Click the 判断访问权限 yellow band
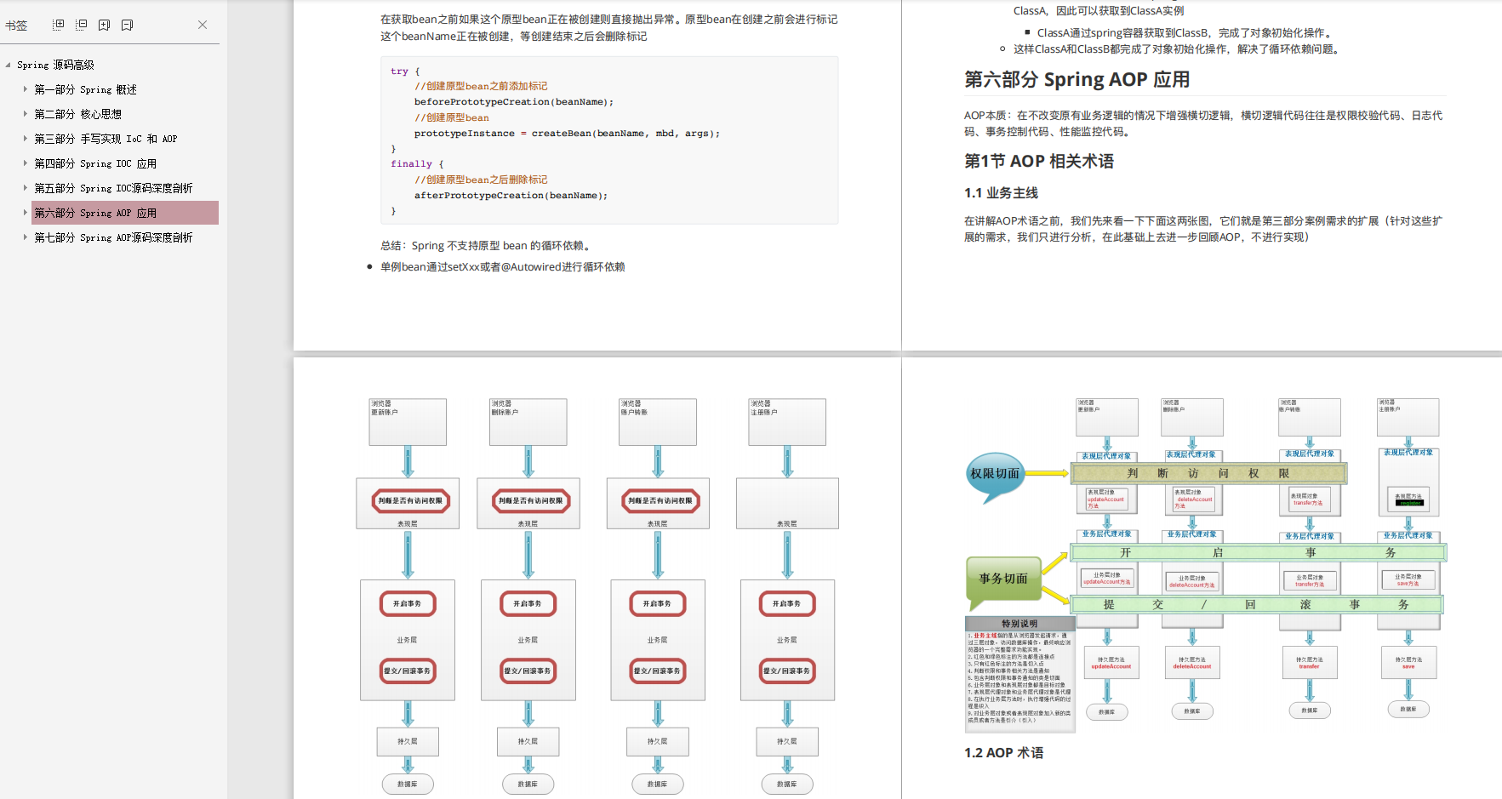Screen dimensions: 1502x799 (1209, 473)
